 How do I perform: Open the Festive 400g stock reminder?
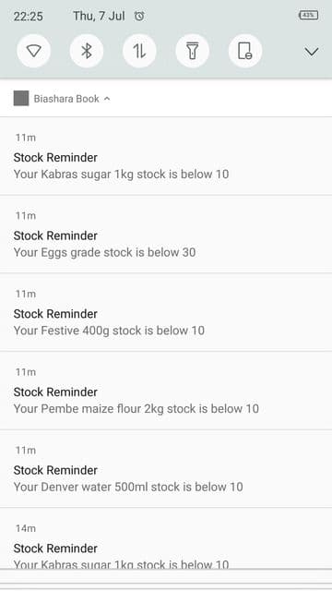tap(166, 312)
